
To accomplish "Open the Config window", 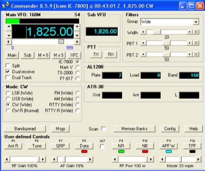I will tap(170, 129).
